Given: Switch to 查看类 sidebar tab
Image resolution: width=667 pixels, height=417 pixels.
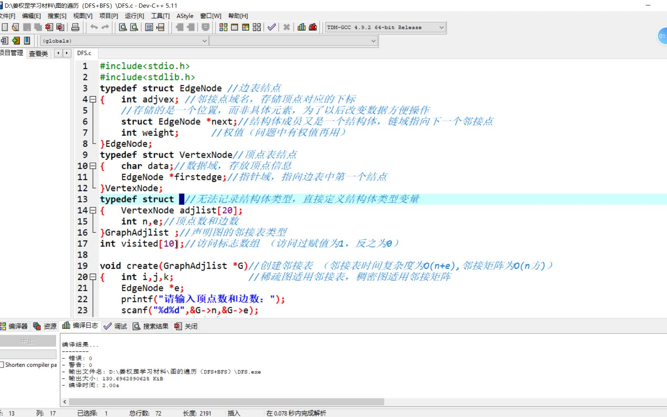Looking at the screenshot, I should click(x=39, y=53).
